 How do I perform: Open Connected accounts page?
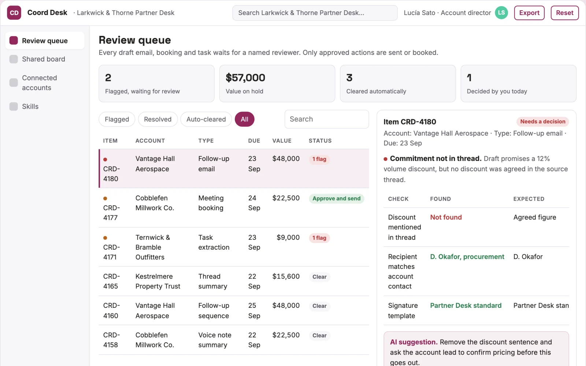coord(45,83)
